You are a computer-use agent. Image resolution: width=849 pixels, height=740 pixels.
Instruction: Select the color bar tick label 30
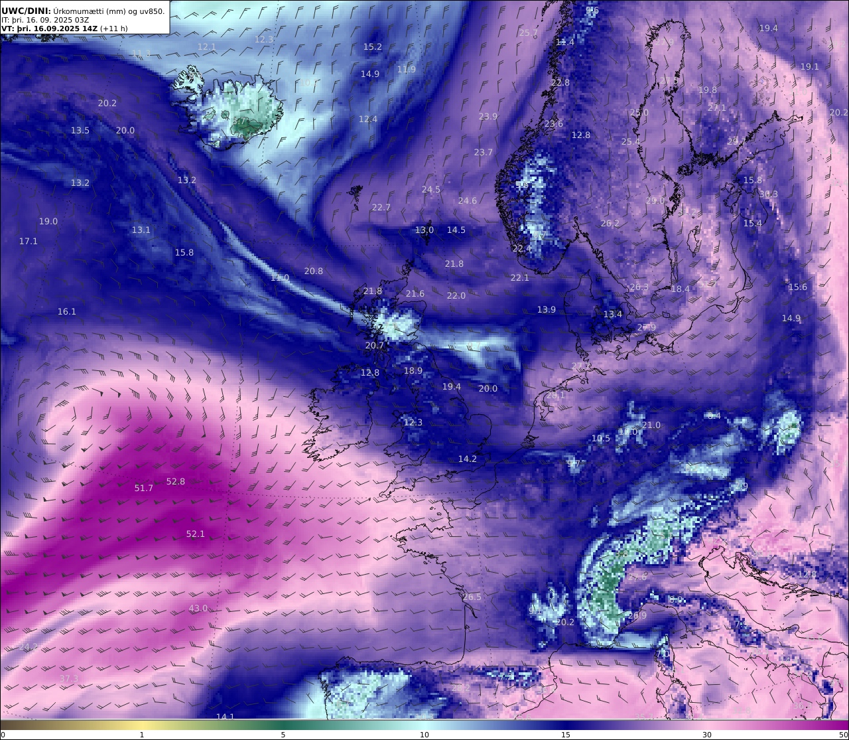coord(707,735)
